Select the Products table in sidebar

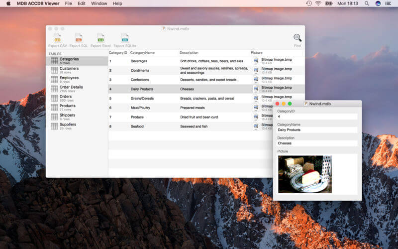pos(68,108)
